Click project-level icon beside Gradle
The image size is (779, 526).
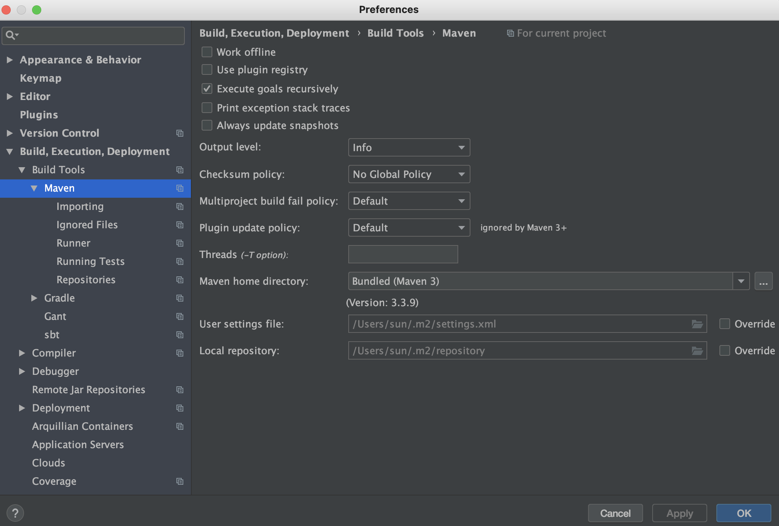tap(180, 298)
